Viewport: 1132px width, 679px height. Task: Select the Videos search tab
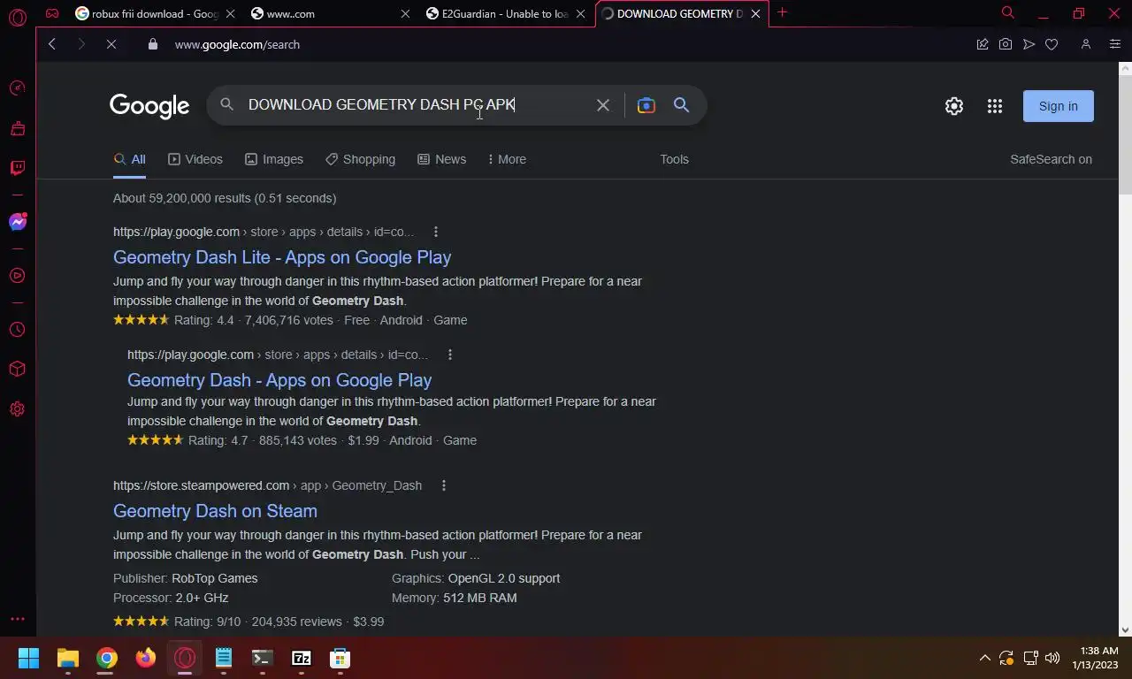tap(195, 159)
